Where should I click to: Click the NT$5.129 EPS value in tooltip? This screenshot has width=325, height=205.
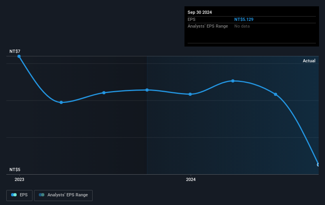point(244,19)
